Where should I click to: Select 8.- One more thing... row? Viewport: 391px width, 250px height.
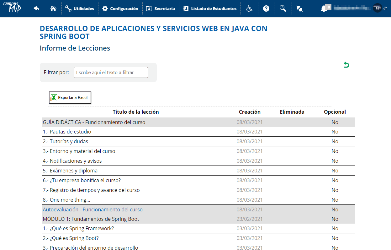tap(198, 200)
